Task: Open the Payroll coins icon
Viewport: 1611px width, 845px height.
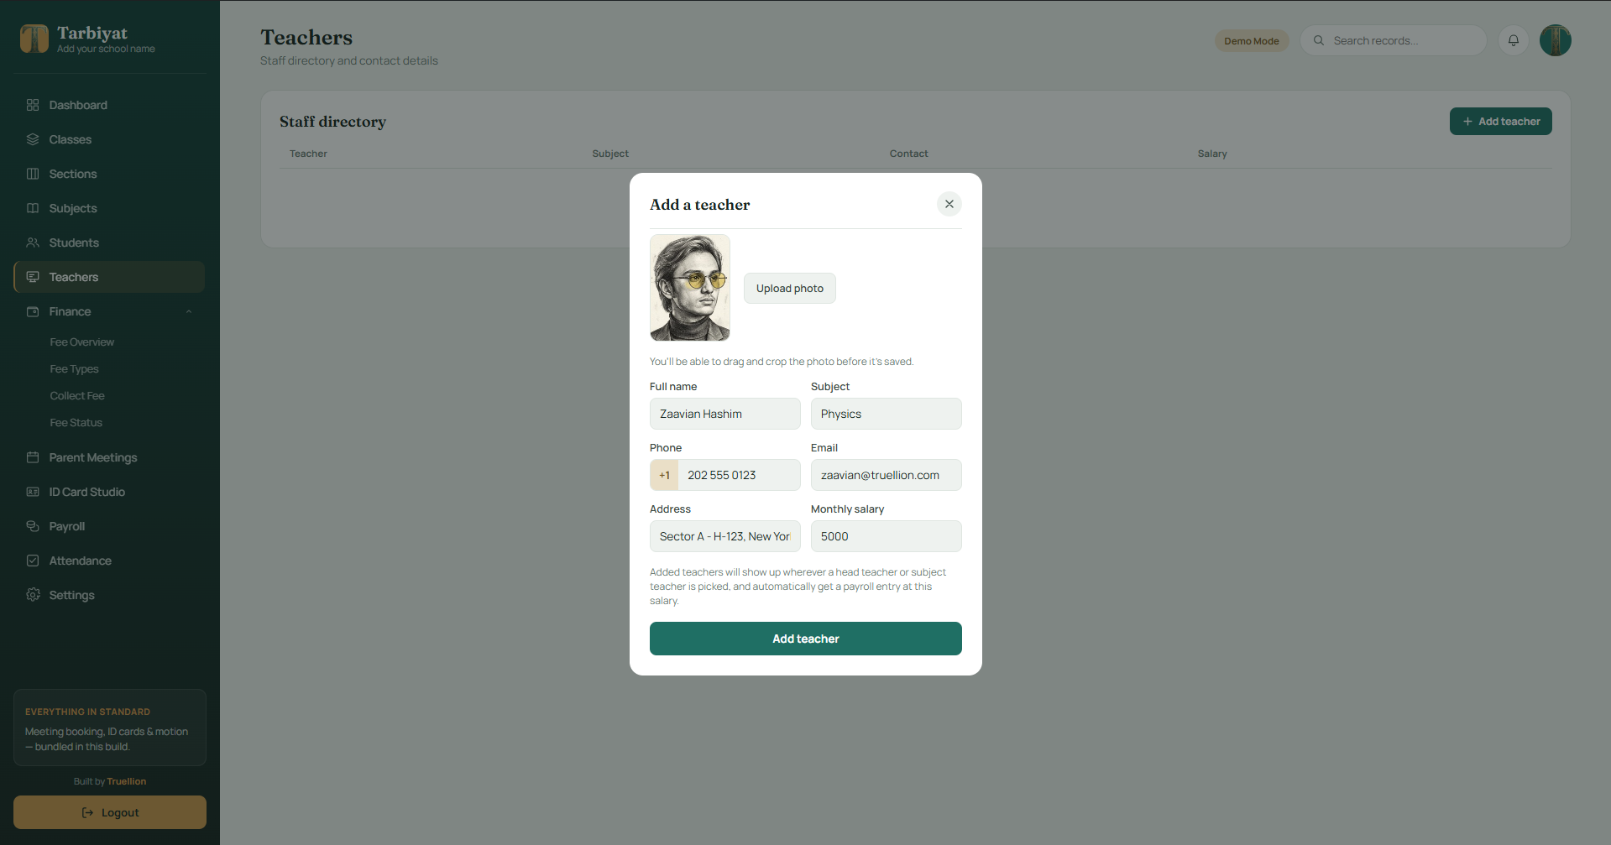Action: pos(33,526)
